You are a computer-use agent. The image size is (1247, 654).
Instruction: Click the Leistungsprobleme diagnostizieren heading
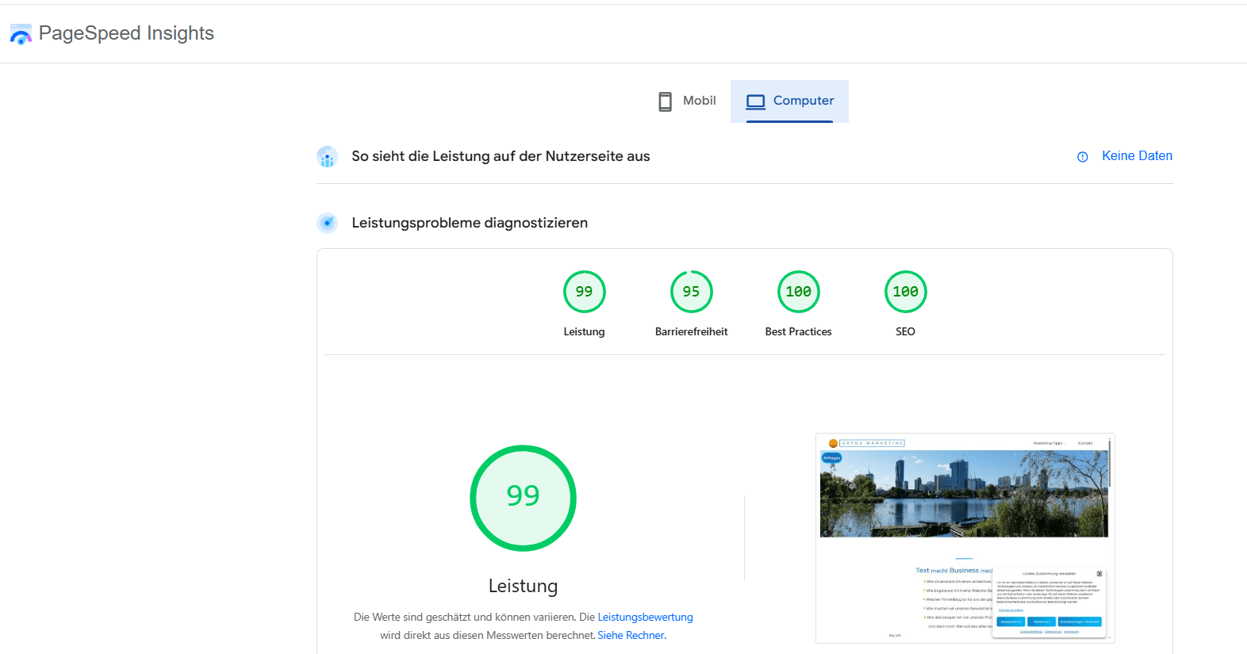[470, 223]
